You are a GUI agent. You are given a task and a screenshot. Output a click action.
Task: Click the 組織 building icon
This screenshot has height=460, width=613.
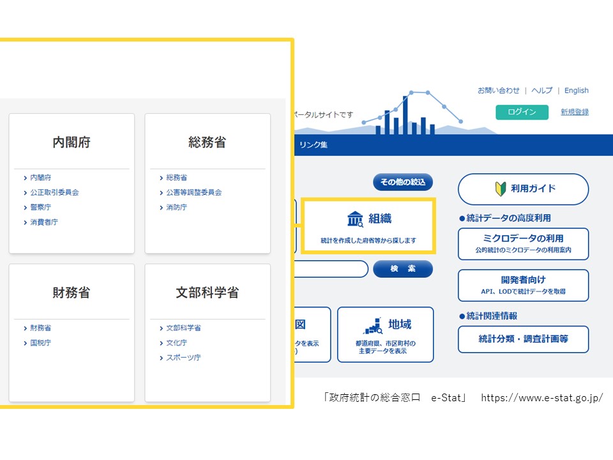coord(355,219)
